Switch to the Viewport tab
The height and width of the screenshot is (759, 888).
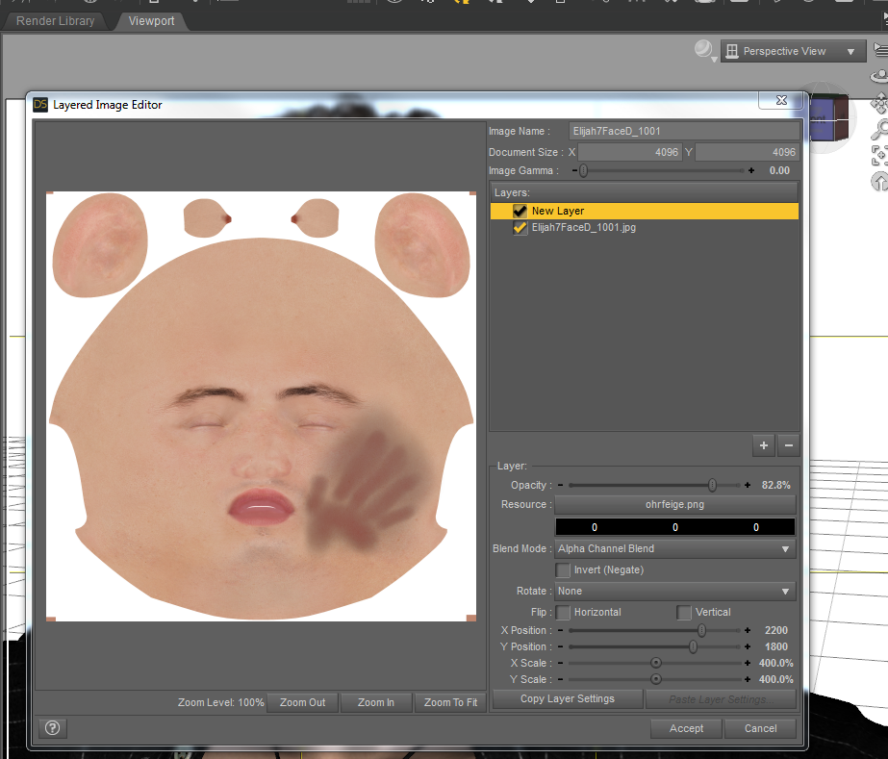coord(151,21)
